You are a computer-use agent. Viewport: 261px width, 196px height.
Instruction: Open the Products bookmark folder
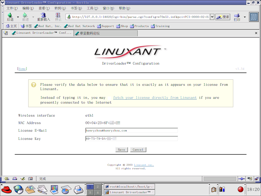coord(139,26)
